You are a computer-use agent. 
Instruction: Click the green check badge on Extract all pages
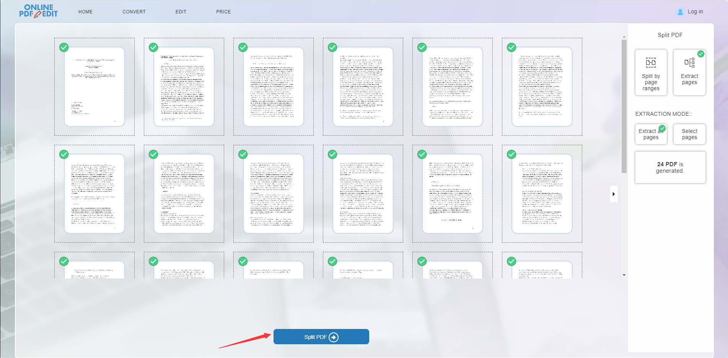(x=662, y=128)
